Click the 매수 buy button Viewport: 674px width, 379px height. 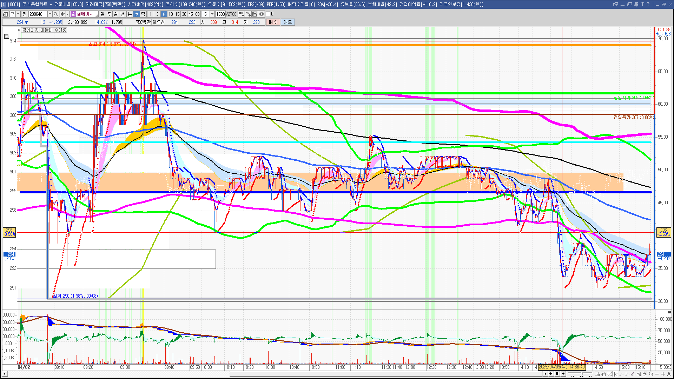(273, 22)
